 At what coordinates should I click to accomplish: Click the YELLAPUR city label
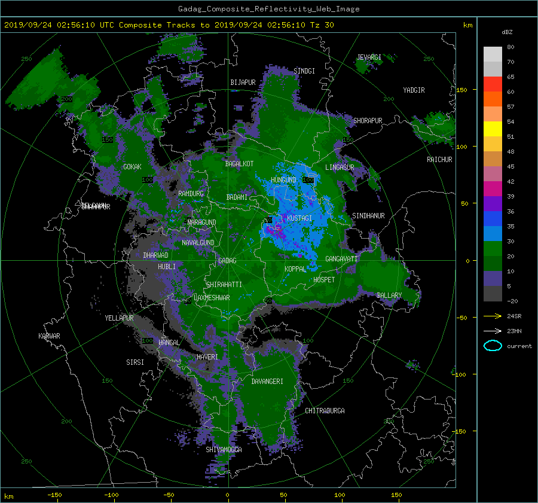(x=119, y=318)
